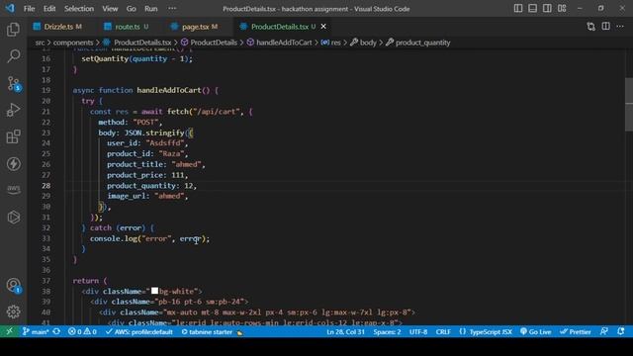Screen dimensions: 633x356
Task: Change CRLF end of line sequence
Action: click(x=443, y=332)
